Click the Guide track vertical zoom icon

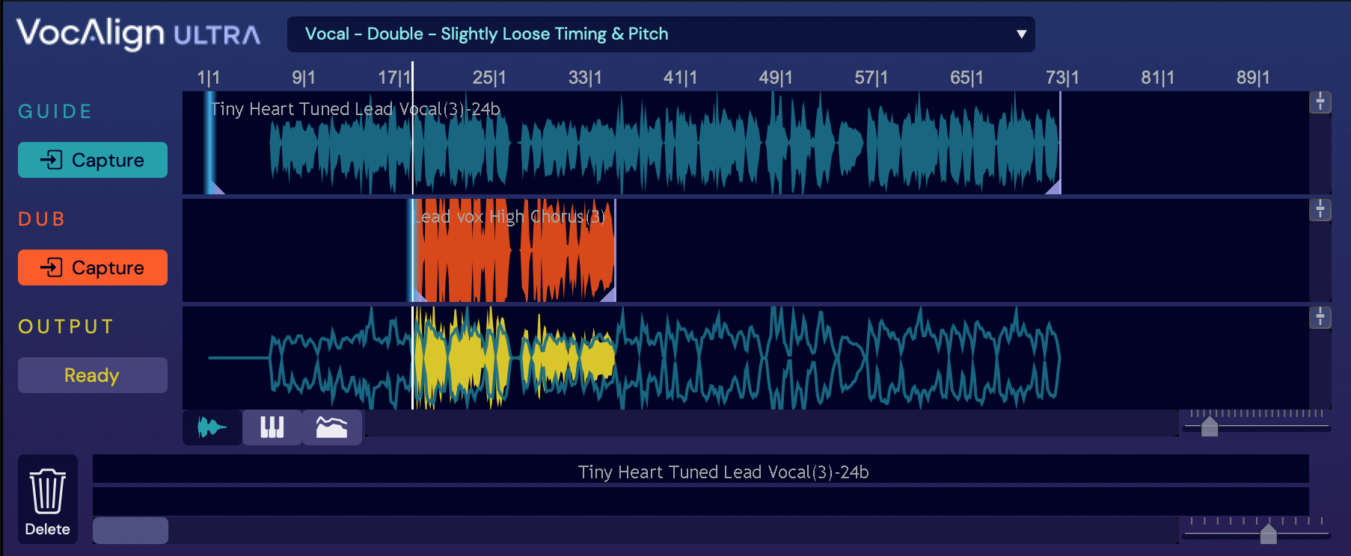(1320, 102)
